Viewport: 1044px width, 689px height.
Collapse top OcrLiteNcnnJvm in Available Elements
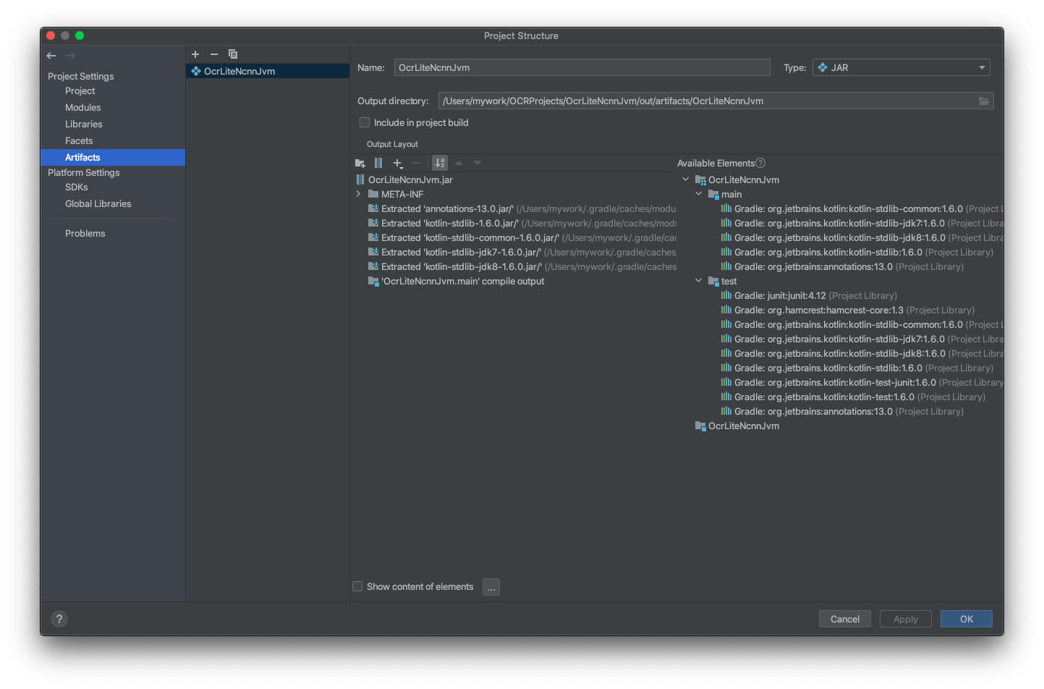point(686,180)
